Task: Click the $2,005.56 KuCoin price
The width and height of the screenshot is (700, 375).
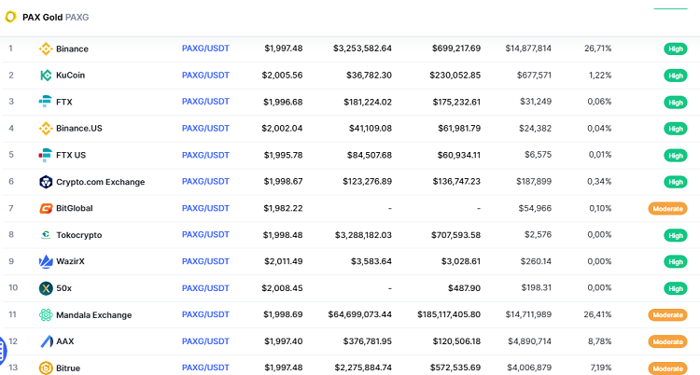Action: pos(282,75)
